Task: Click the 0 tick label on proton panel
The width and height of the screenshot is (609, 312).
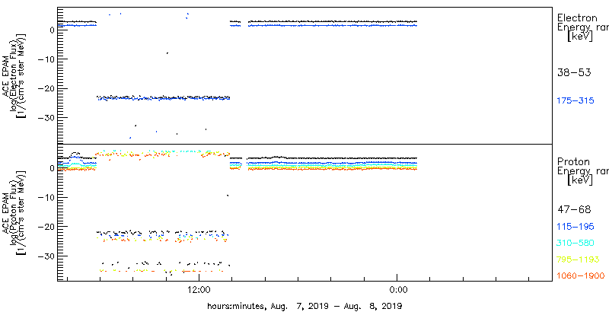Action: (50, 168)
